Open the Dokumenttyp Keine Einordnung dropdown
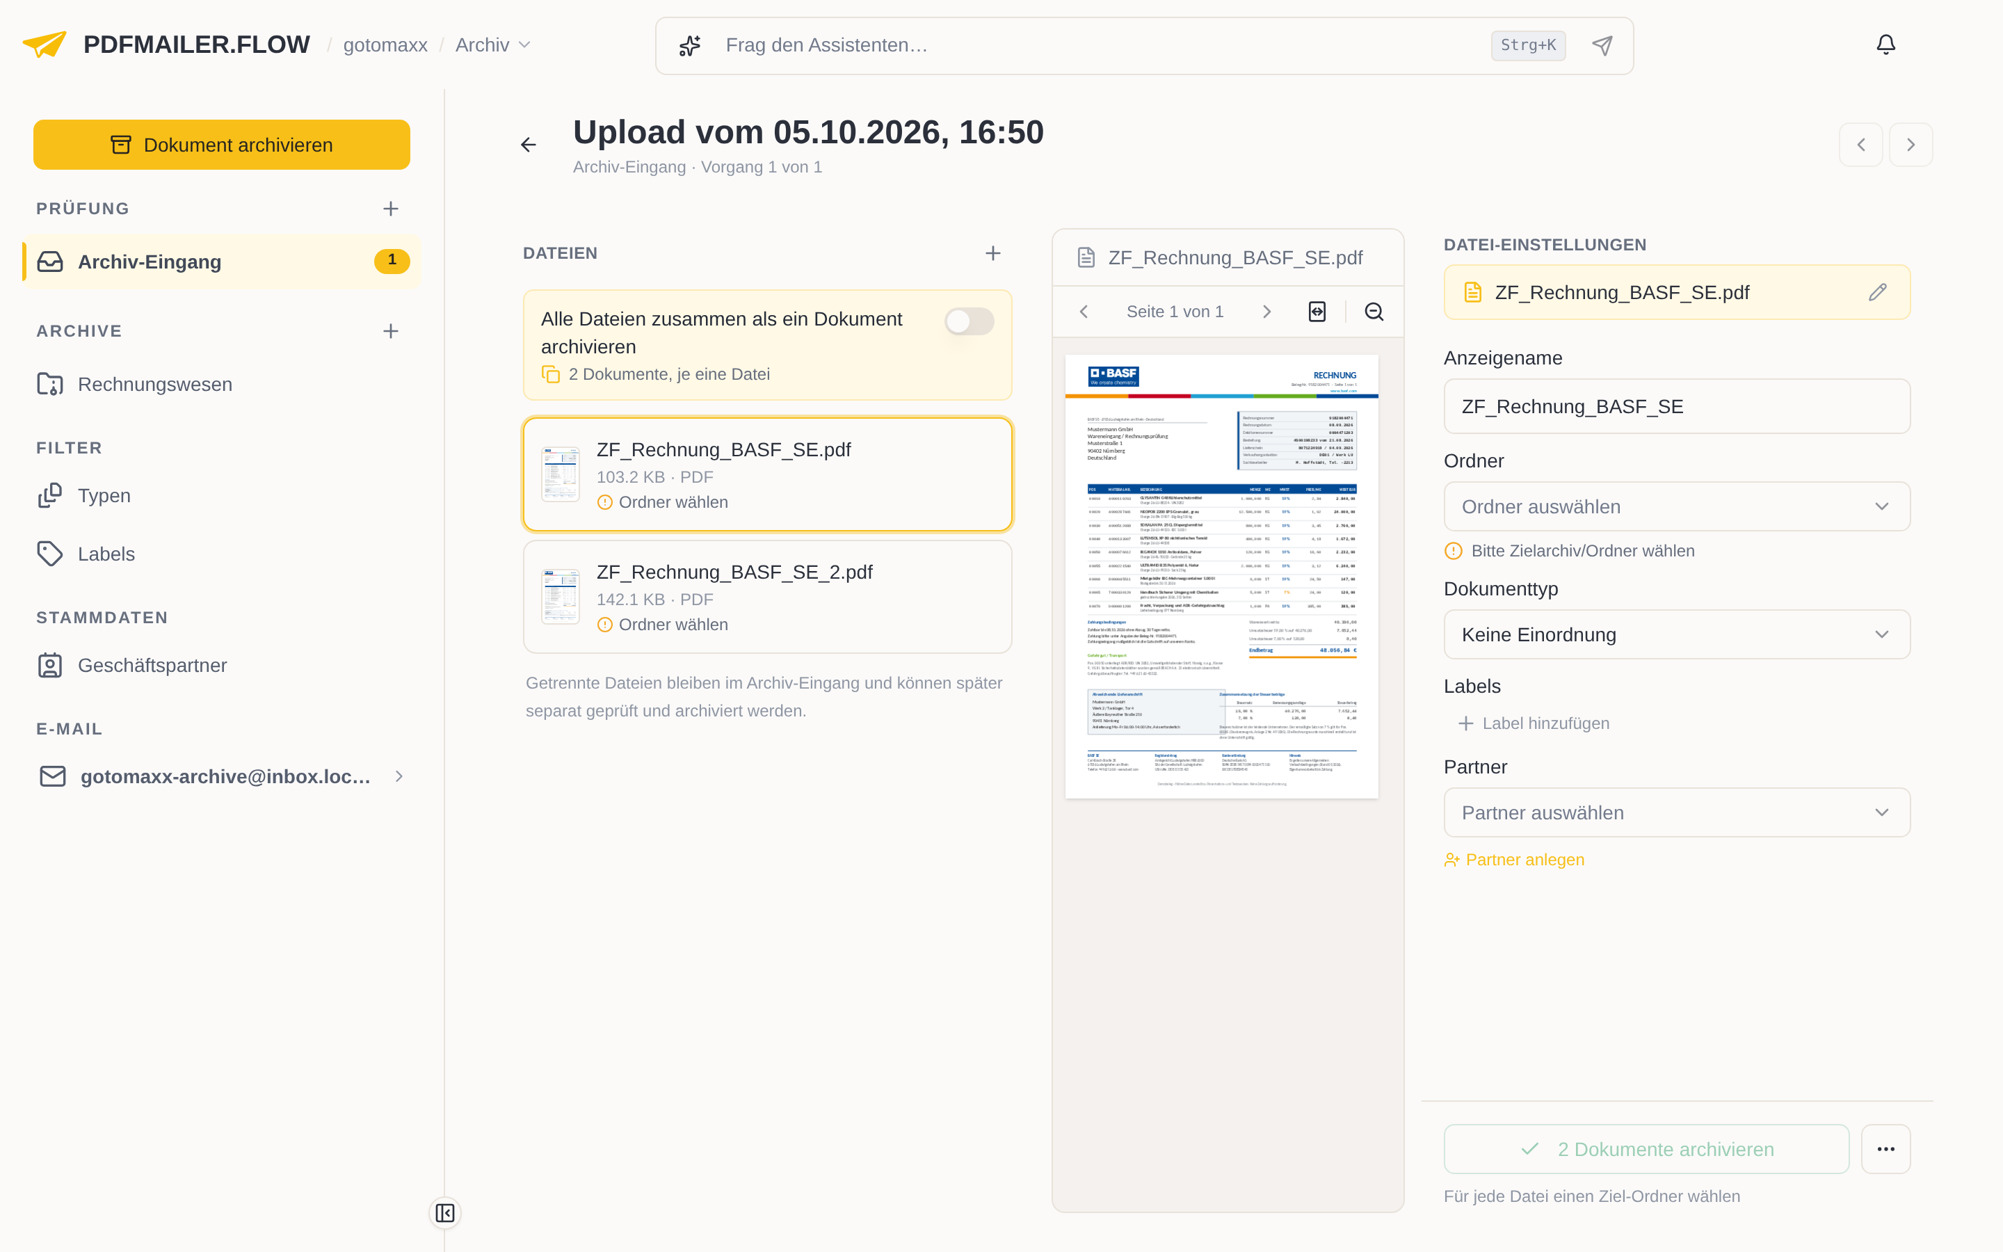This screenshot has height=1252, width=2003. [1677, 634]
